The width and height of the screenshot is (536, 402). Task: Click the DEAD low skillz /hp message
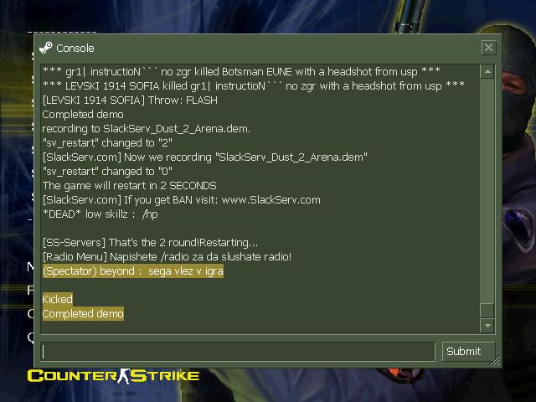(100, 214)
